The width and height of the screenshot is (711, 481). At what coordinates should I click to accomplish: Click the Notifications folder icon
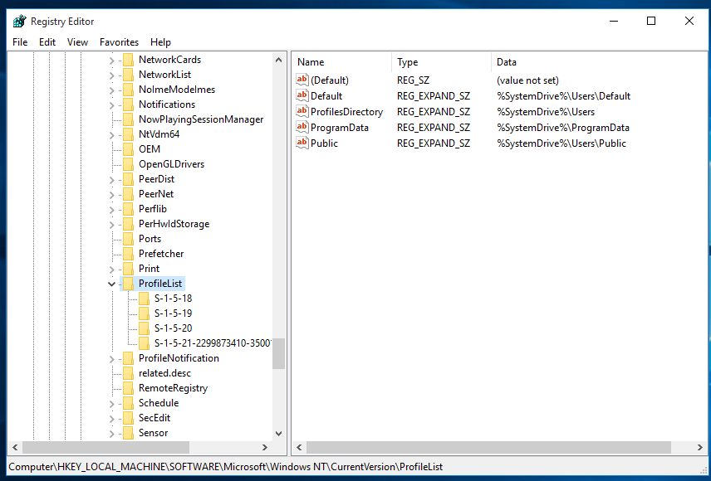128,104
